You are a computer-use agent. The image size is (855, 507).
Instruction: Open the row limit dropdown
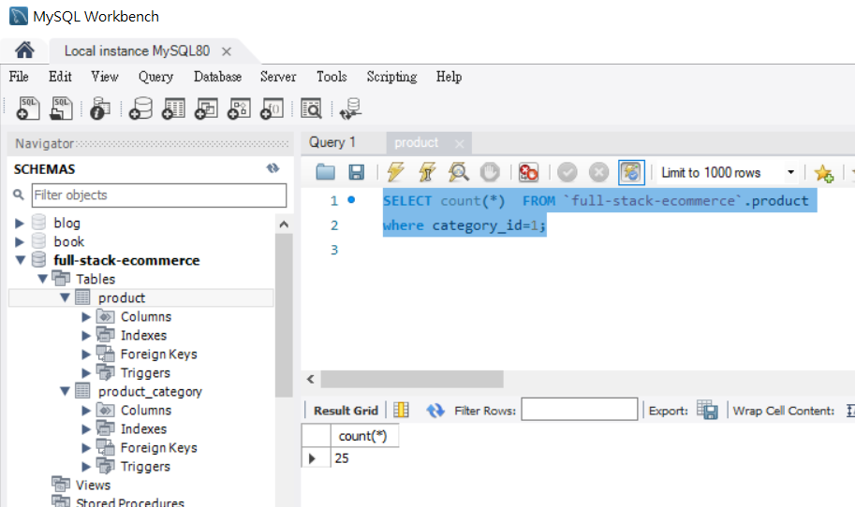click(790, 172)
